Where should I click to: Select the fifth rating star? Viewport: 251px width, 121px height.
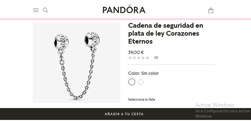click(147, 58)
